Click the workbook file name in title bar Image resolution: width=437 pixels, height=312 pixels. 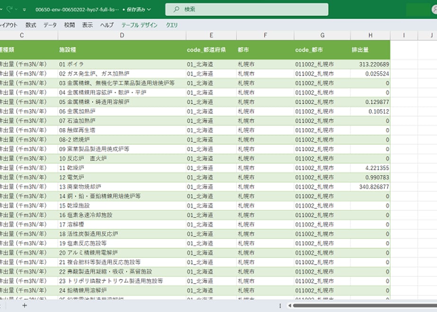pyautogui.click(x=77, y=9)
